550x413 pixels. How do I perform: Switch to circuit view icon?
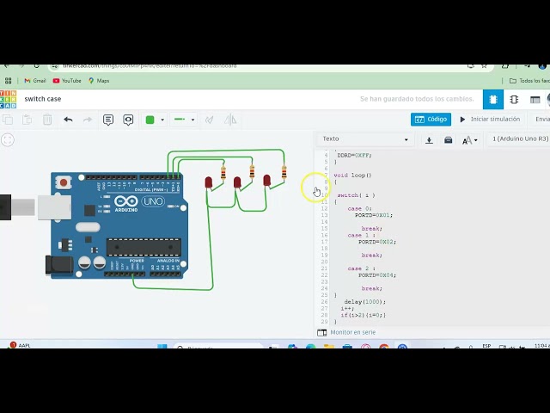(492, 100)
